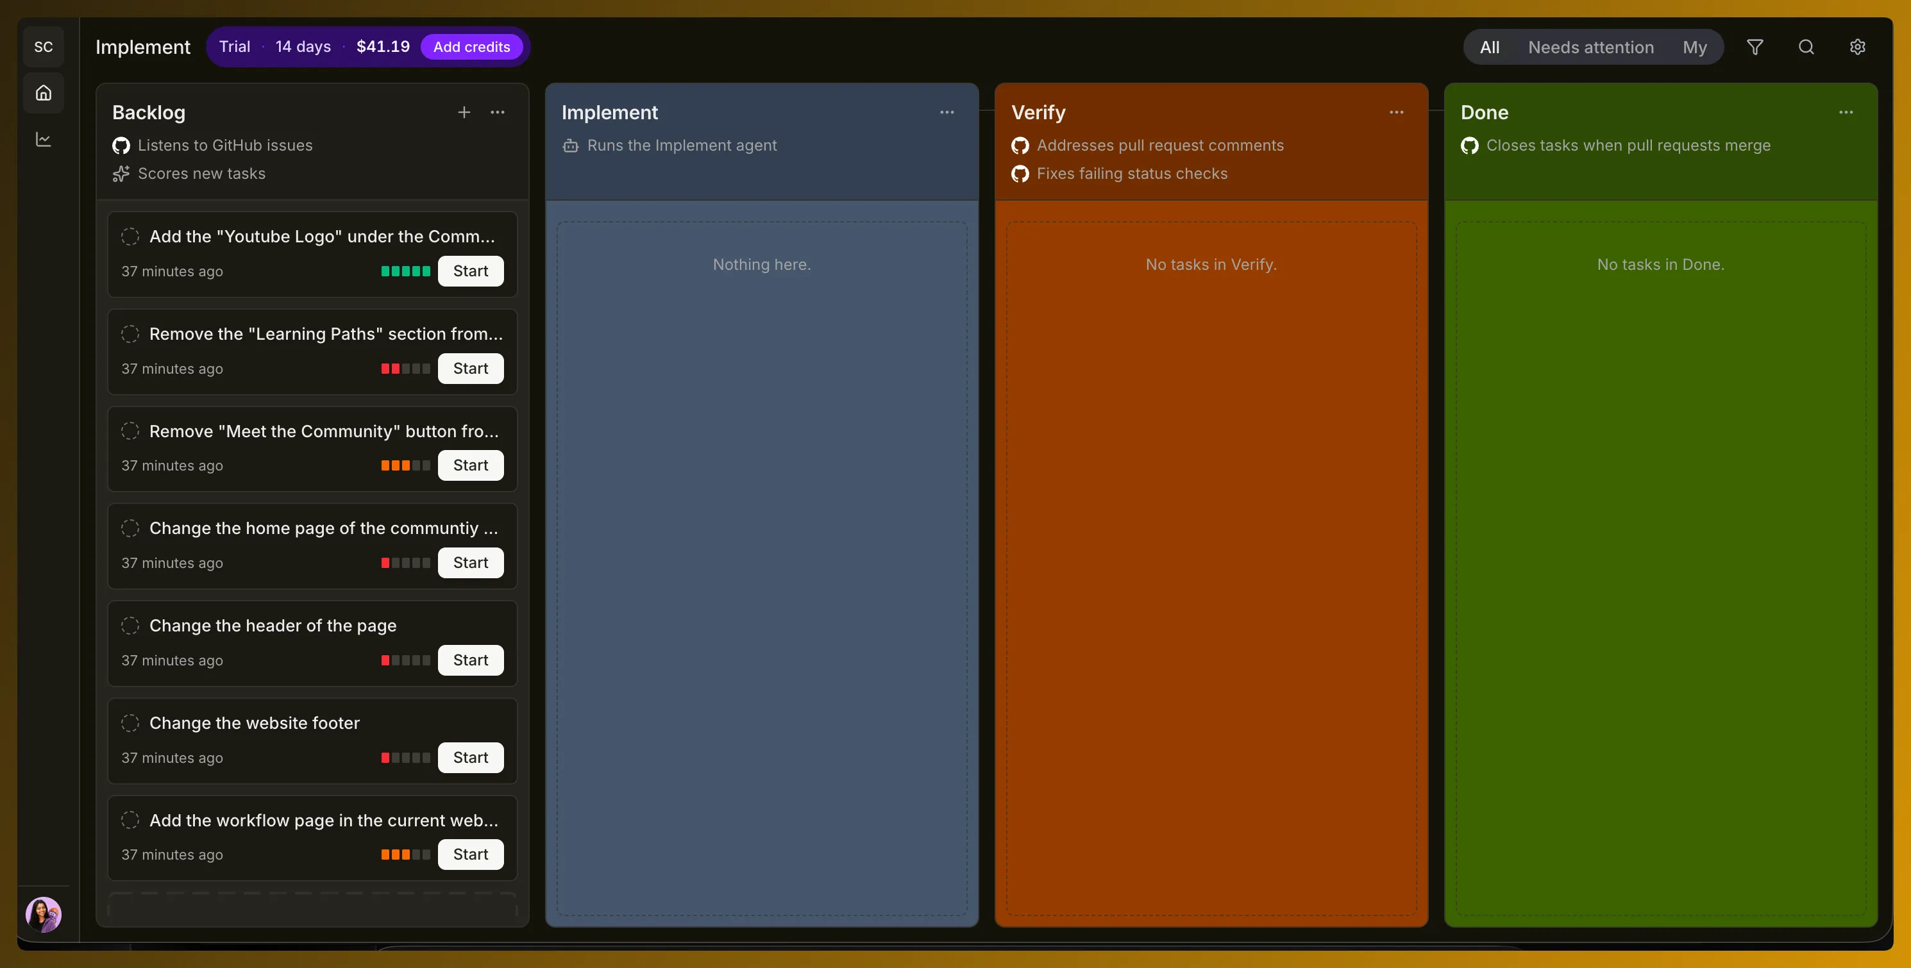Open settings gear icon
The image size is (1911, 968).
[x=1857, y=47]
